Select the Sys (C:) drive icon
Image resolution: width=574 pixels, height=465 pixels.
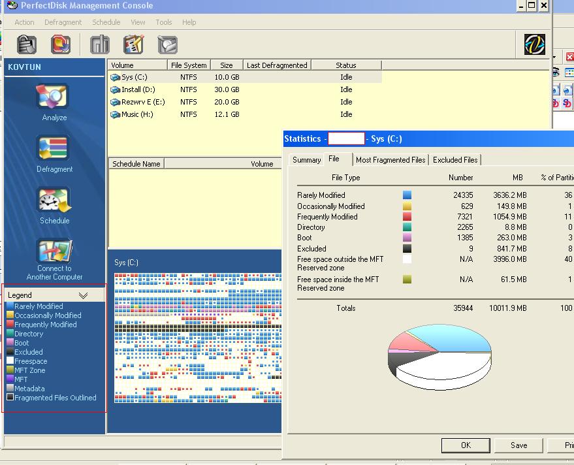coord(116,78)
